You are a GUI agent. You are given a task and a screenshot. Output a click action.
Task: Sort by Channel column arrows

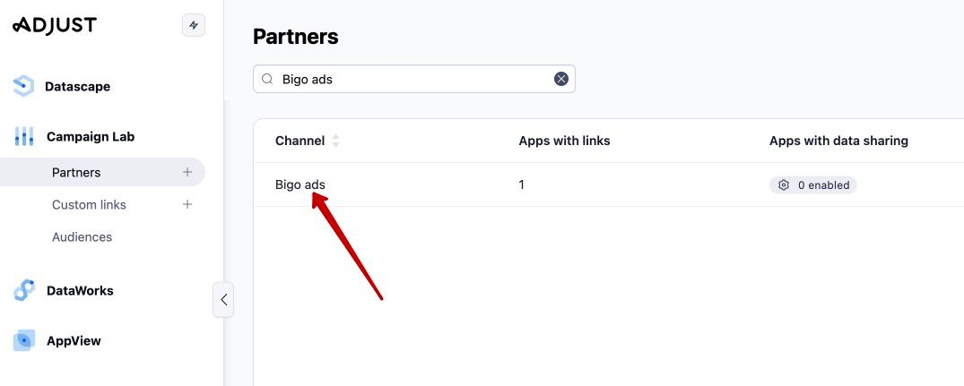pos(335,142)
